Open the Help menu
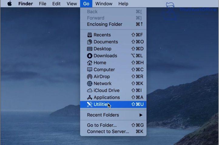 pyautogui.click(x=123, y=4)
